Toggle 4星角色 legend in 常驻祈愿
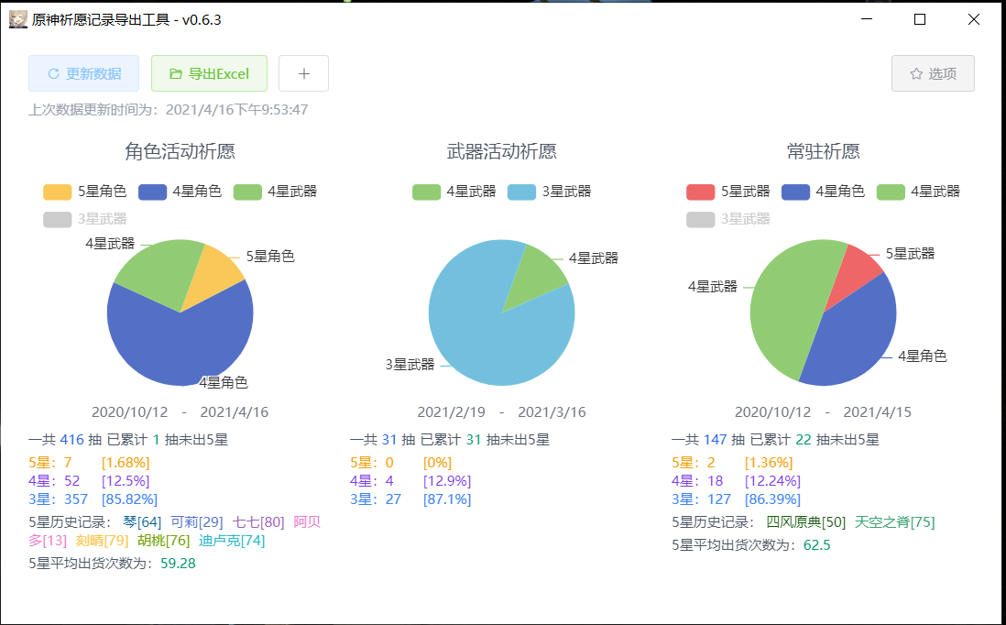Screen dimensions: 1006x625 tap(823, 192)
